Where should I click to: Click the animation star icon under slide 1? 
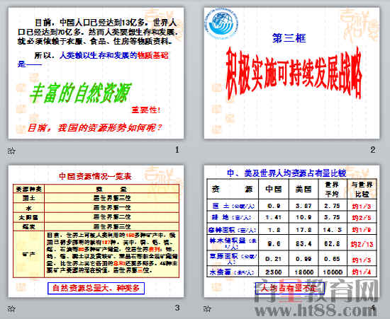coord(11,150)
